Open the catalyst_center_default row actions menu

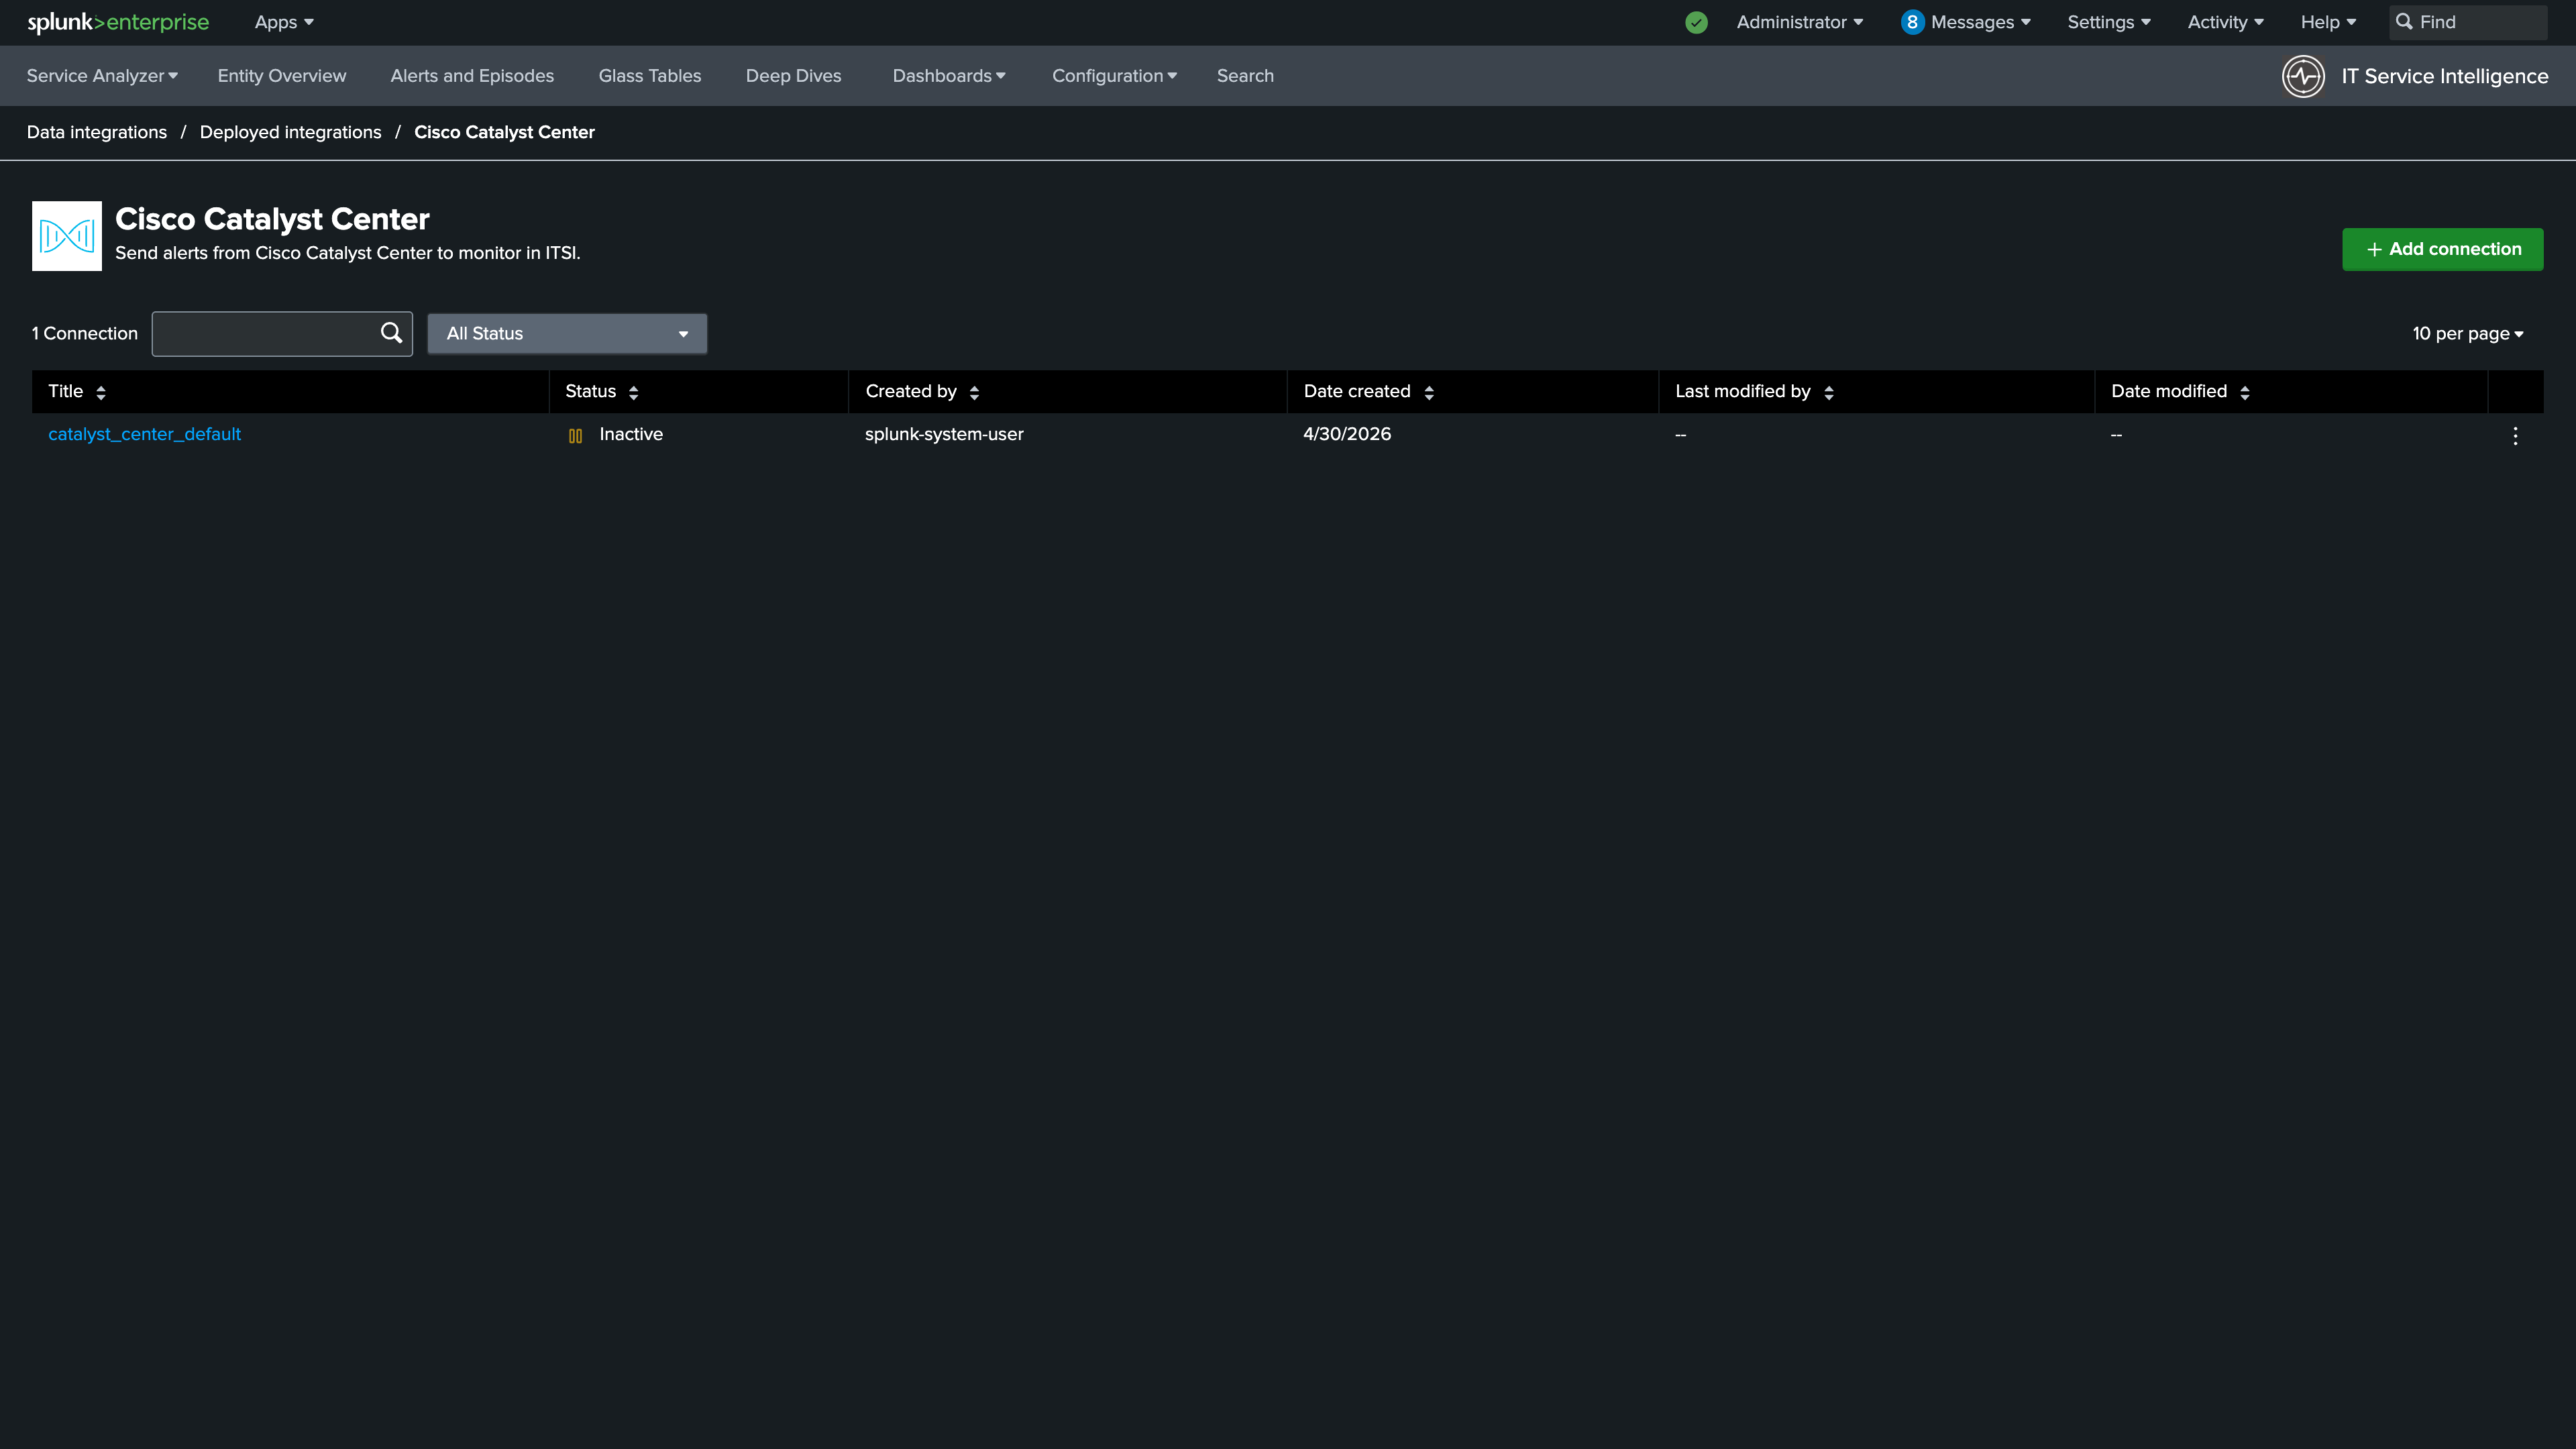click(2515, 435)
